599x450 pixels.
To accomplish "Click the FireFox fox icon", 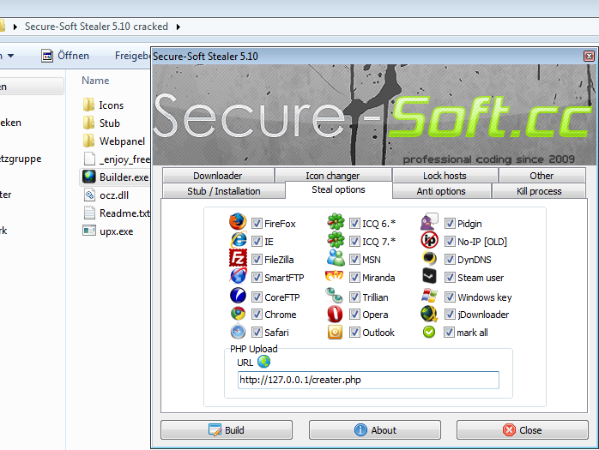I will [x=238, y=222].
